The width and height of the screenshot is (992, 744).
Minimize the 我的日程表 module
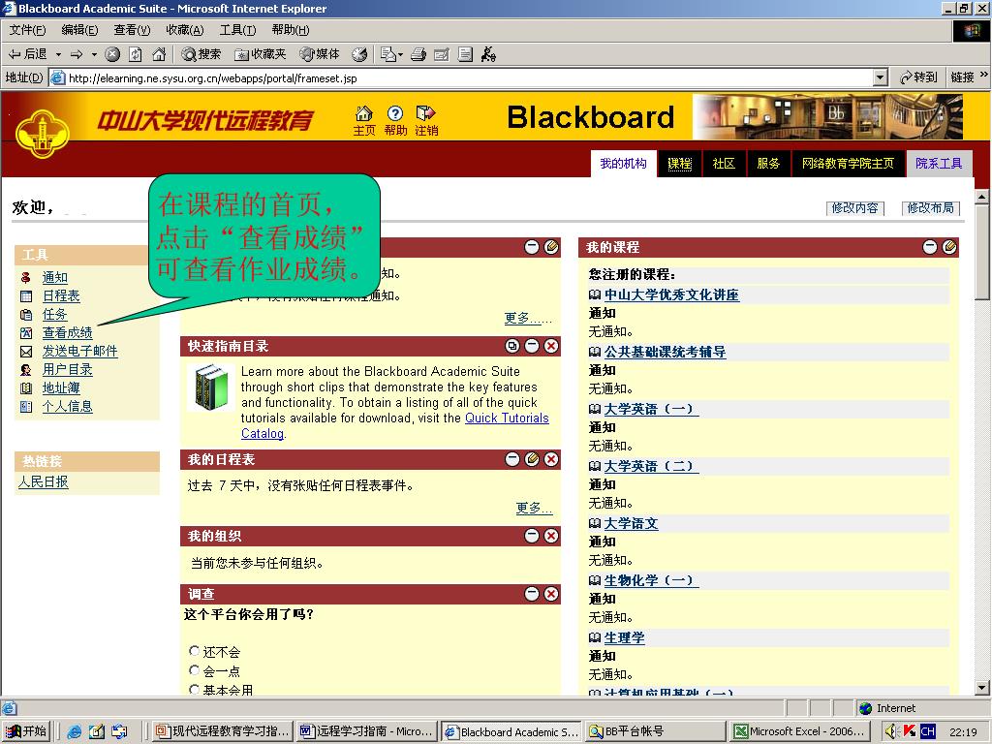(512, 459)
